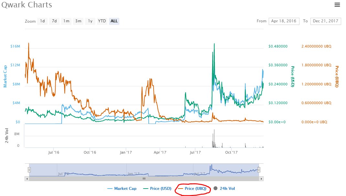Click the blue Market Cap legend line marker
346x196 pixels.
(111, 188)
